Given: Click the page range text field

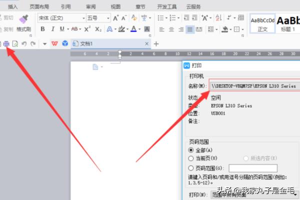Looking at the screenshot, I should tap(252, 168).
